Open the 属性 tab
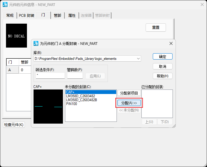Screen dimensions: 207x167 pos(72,15)
